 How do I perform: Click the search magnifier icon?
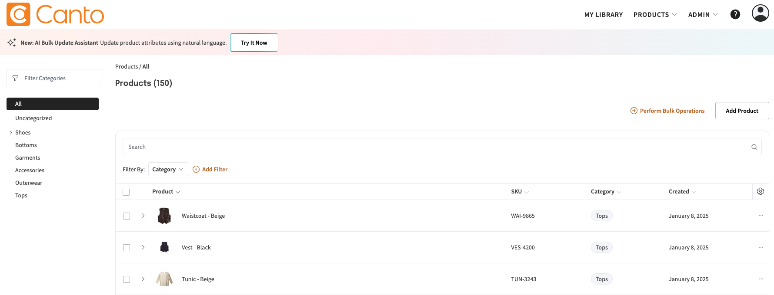pos(754,147)
